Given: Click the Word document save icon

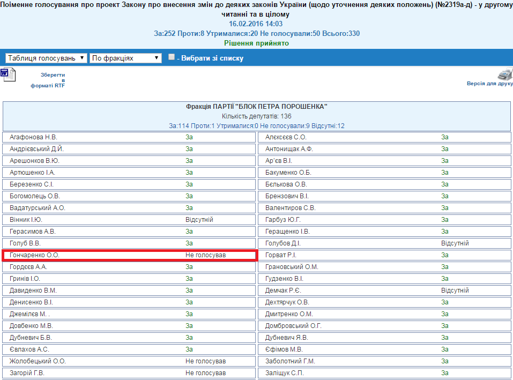Looking at the screenshot, I should 8,74.
